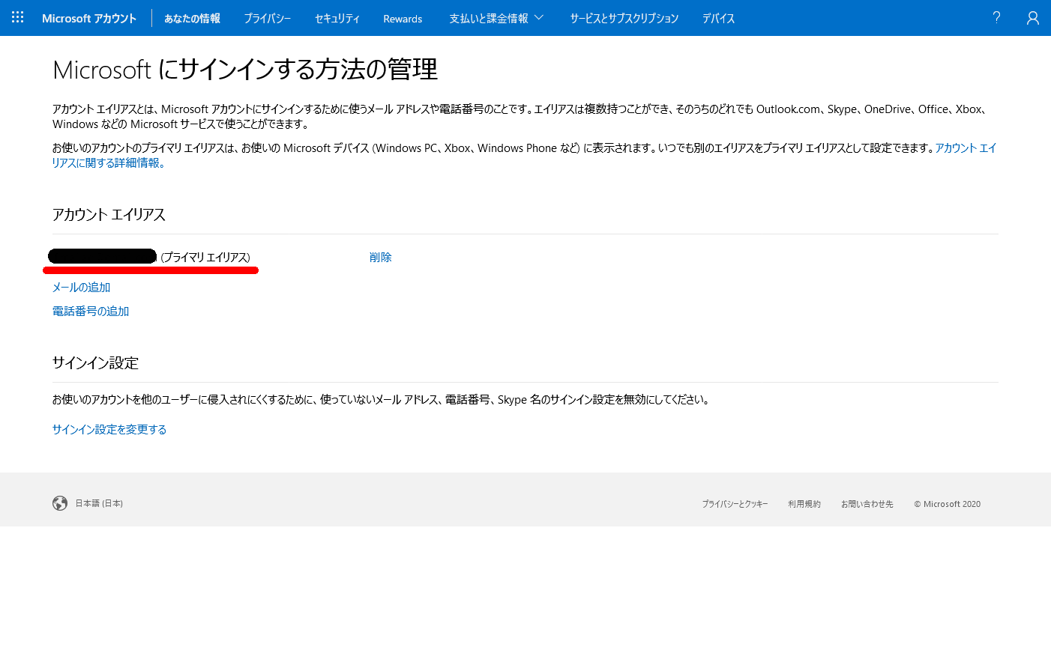Click the page title Microsoft にサインインする方法の管理
Screen dimensions: 1051x647
(245, 69)
